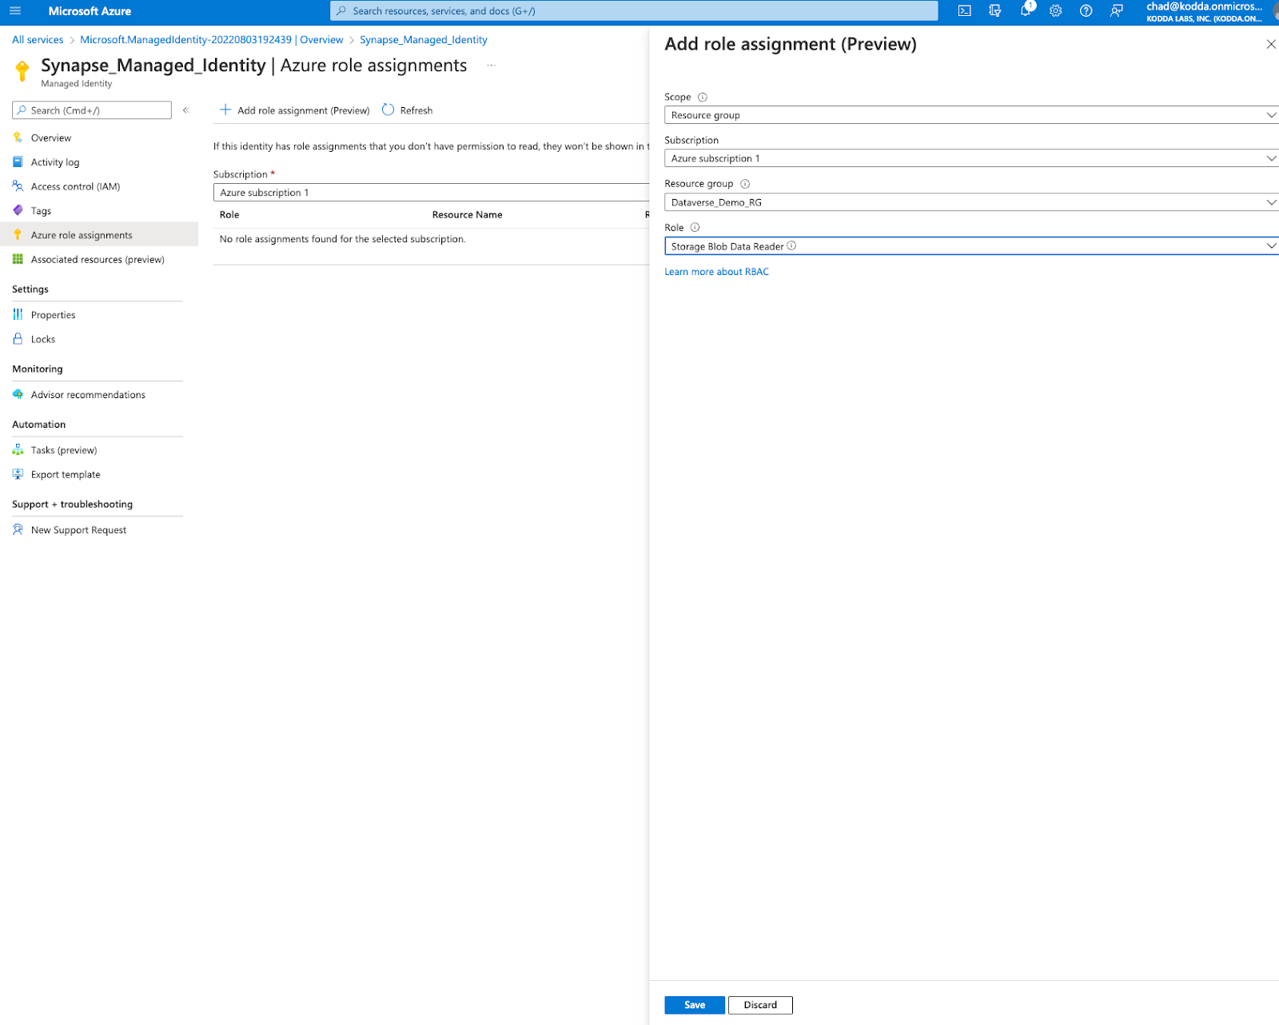Open Properties under Settings
The height and width of the screenshot is (1025, 1279).
point(54,315)
